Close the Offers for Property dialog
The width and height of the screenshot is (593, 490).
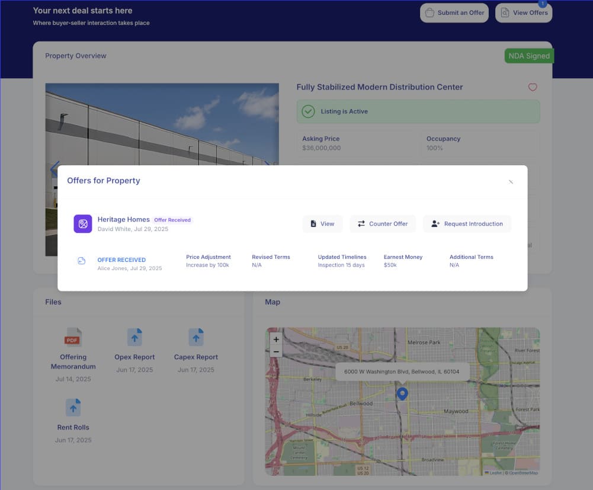(x=511, y=182)
